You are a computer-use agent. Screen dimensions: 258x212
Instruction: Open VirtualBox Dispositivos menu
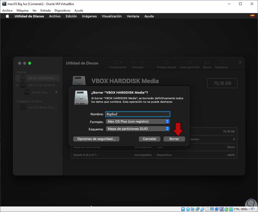pos(62,11)
